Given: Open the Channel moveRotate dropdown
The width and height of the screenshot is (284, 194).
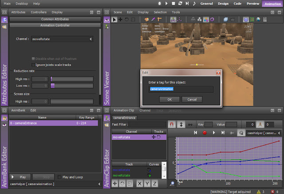Looking at the screenshot, I should pos(62,39).
